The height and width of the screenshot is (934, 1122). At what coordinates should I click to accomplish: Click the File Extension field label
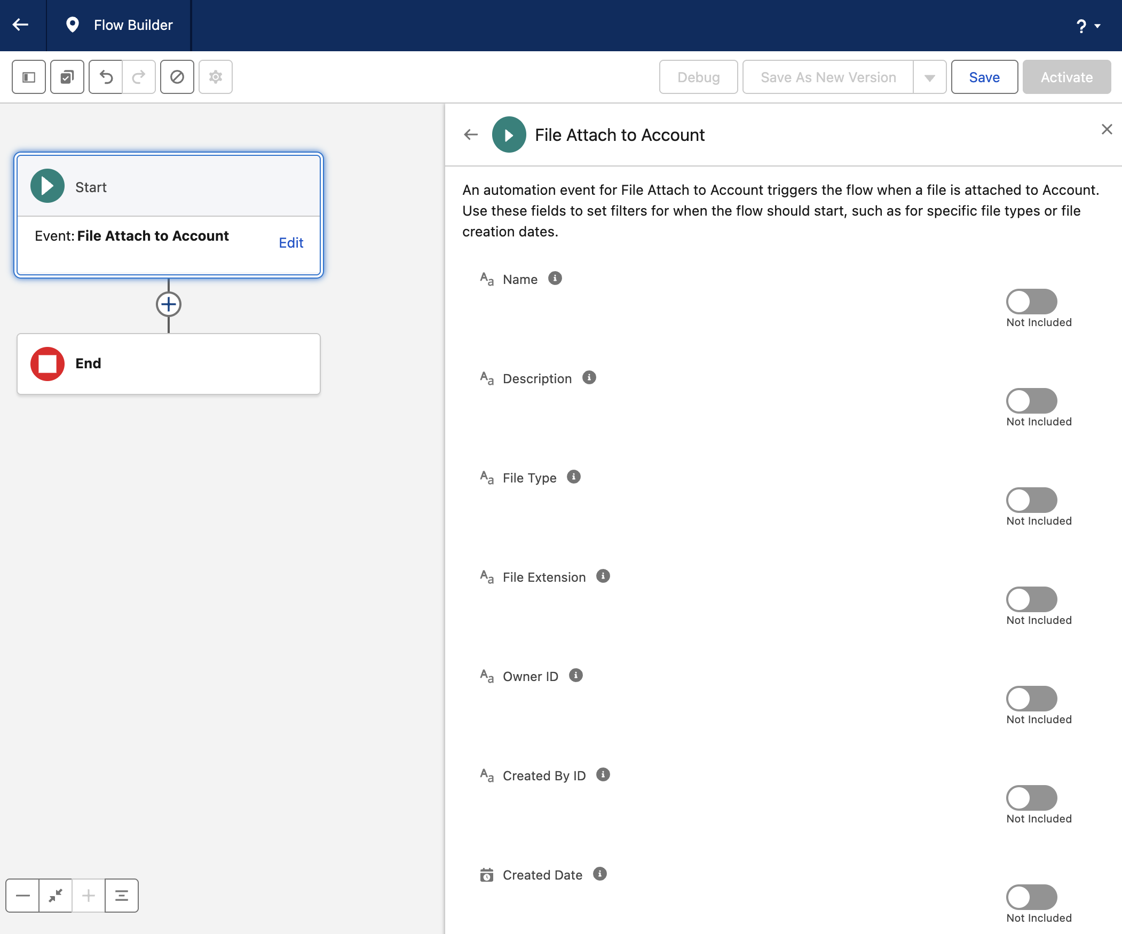pos(544,577)
